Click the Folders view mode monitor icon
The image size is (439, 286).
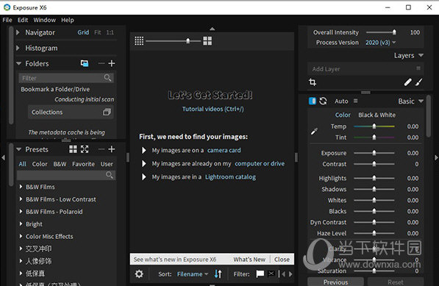[x=85, y=63]
